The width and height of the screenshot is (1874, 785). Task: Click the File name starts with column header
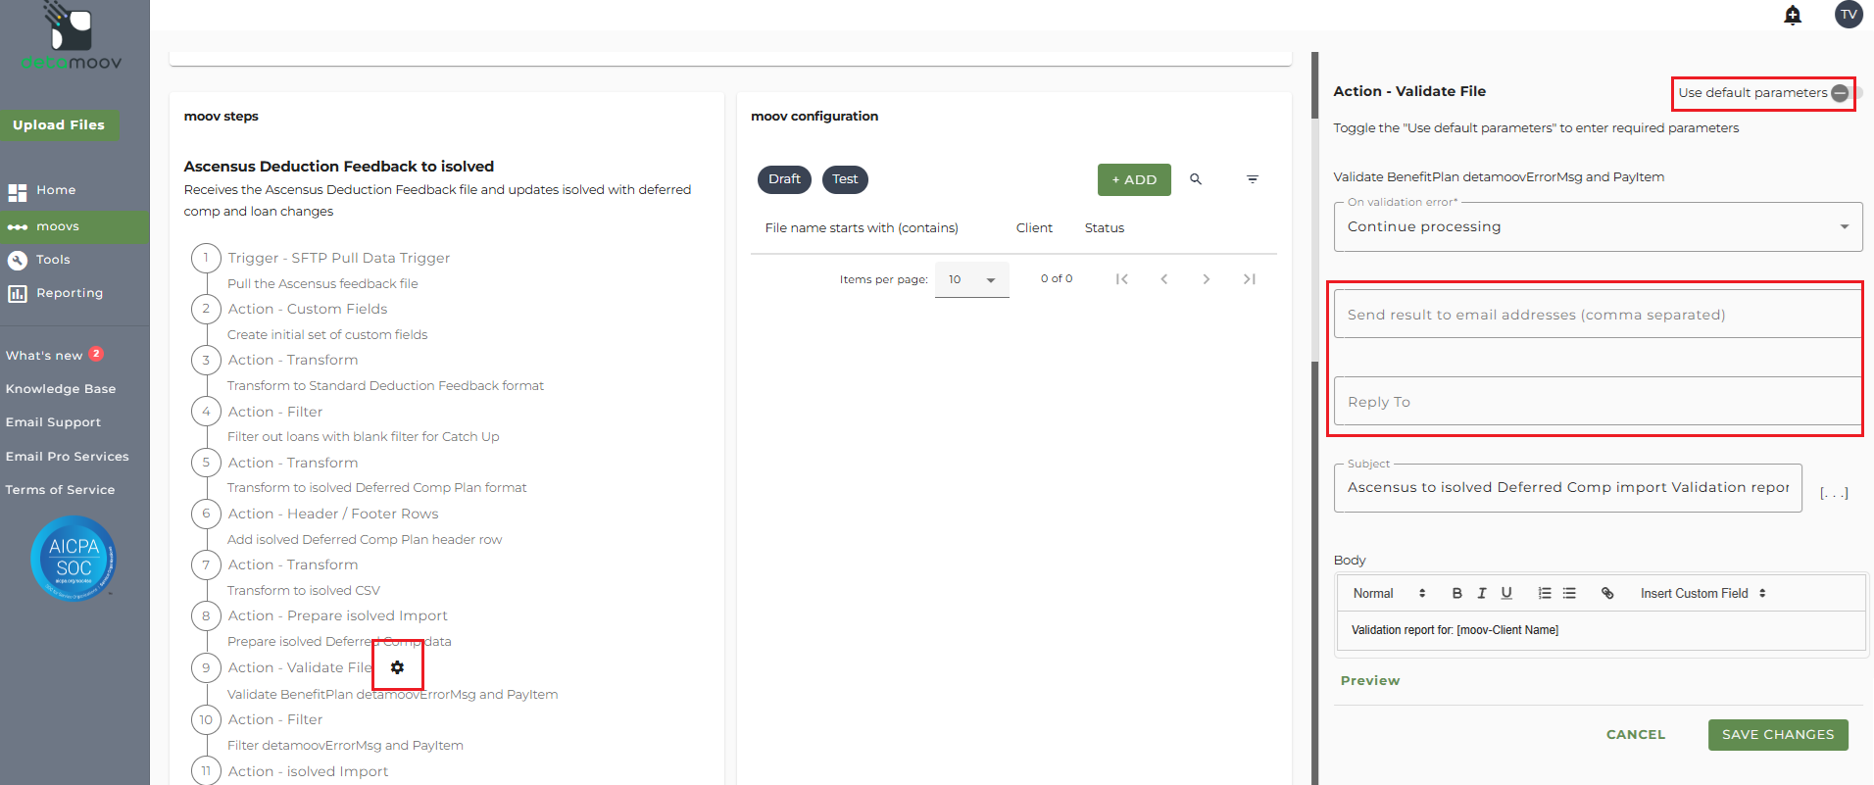pyautogui.click(x=862, y=228)
